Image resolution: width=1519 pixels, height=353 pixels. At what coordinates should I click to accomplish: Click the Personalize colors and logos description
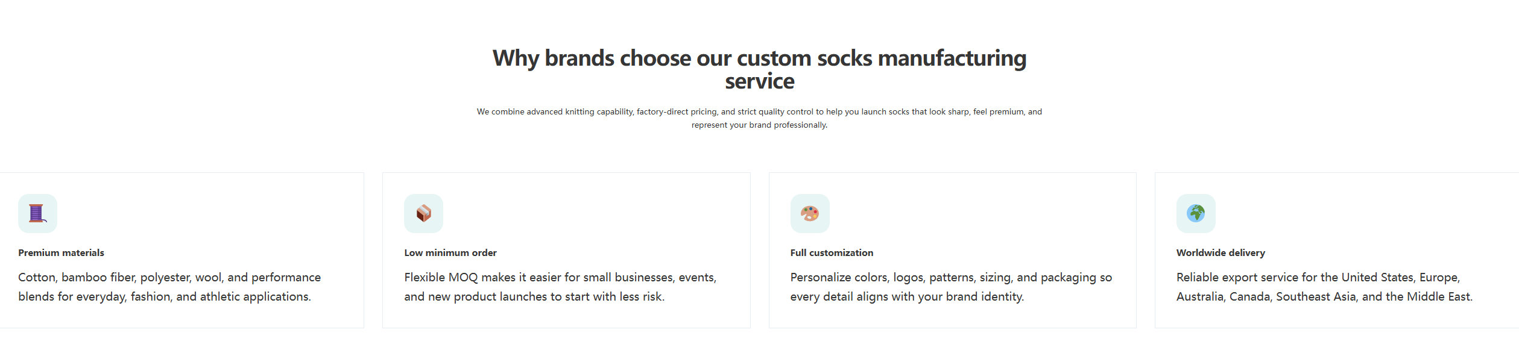(x=951, y=287)
